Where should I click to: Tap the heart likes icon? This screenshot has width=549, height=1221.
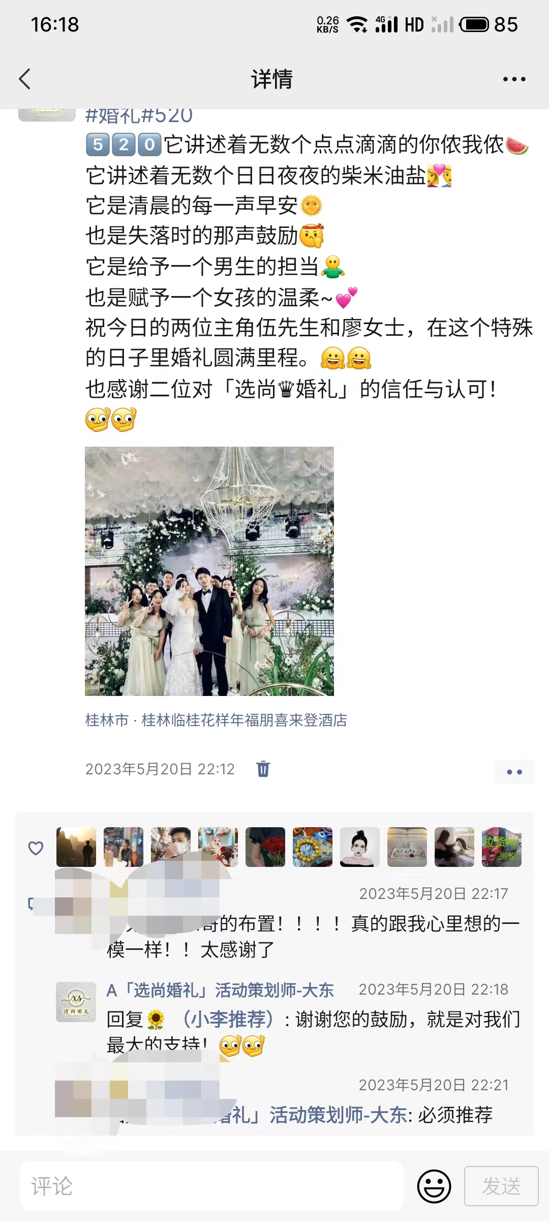click(36, 848)
